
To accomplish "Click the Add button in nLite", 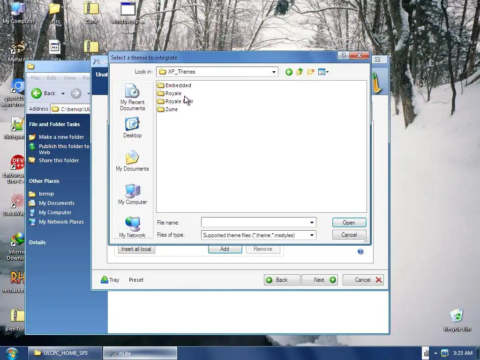I will coord(225,249).
